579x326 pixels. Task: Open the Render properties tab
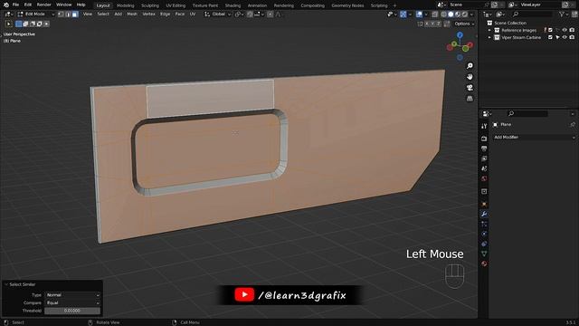pyautogui.click(x=484, y=139)
